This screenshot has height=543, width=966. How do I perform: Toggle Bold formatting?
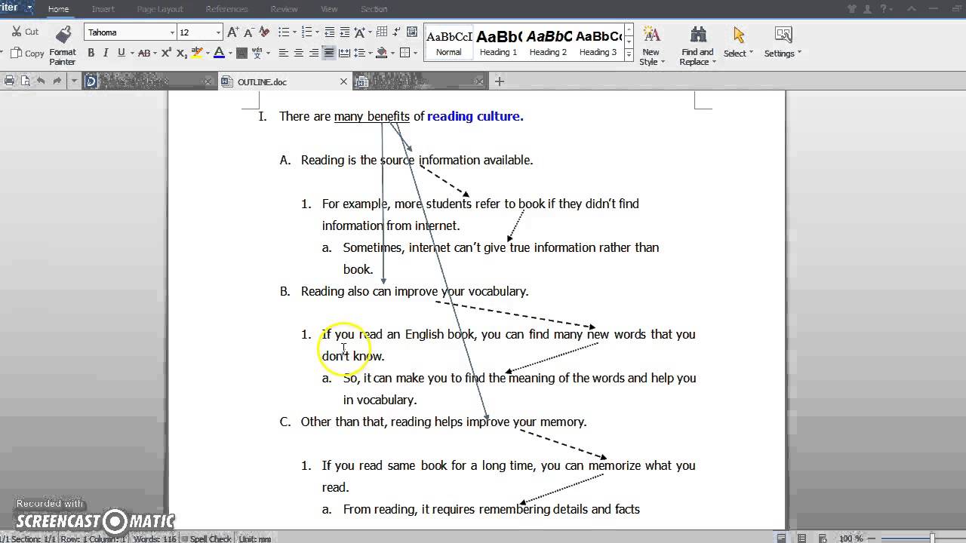pyautogui.click(x=91, y=53)
